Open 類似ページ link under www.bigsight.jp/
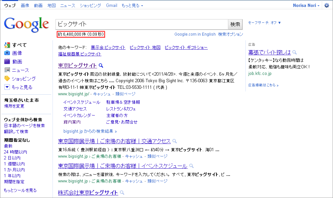The image size is (333, 198). pos(125,94)
